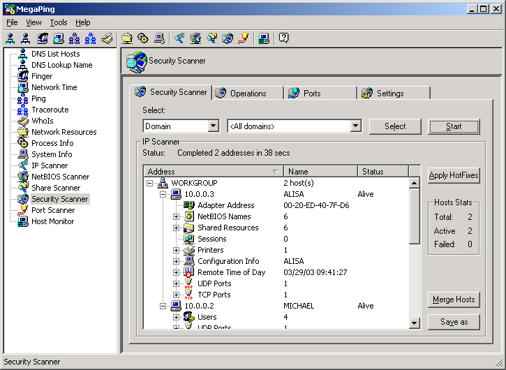Click the Security Scanner toolbar icon
506x370 pixels.
(x=228, y=38)
